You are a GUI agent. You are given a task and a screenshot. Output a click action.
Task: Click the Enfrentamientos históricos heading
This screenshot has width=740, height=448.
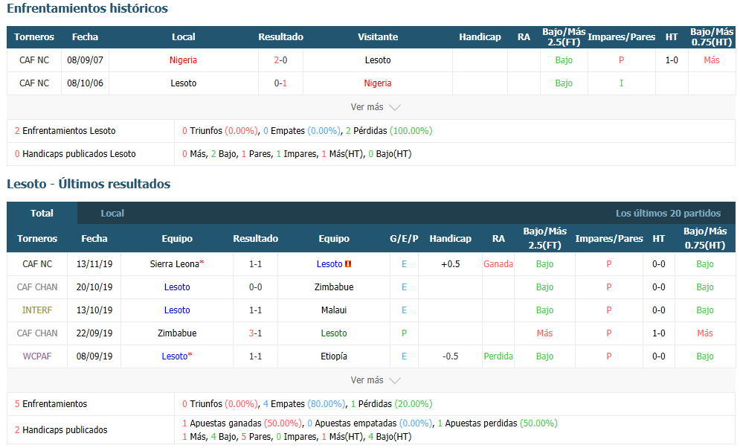click(87, 8)
